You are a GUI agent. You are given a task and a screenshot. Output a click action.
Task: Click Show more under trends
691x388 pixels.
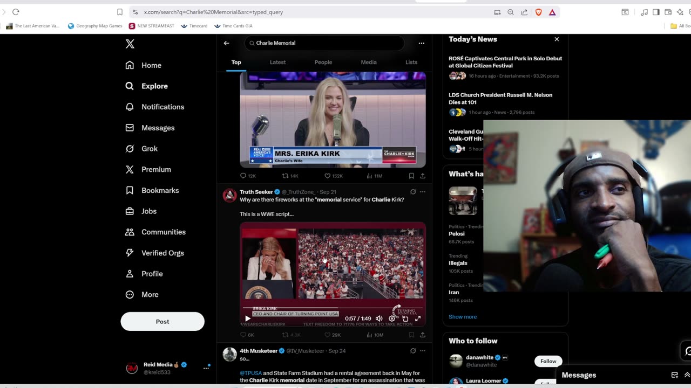[463, 317]
